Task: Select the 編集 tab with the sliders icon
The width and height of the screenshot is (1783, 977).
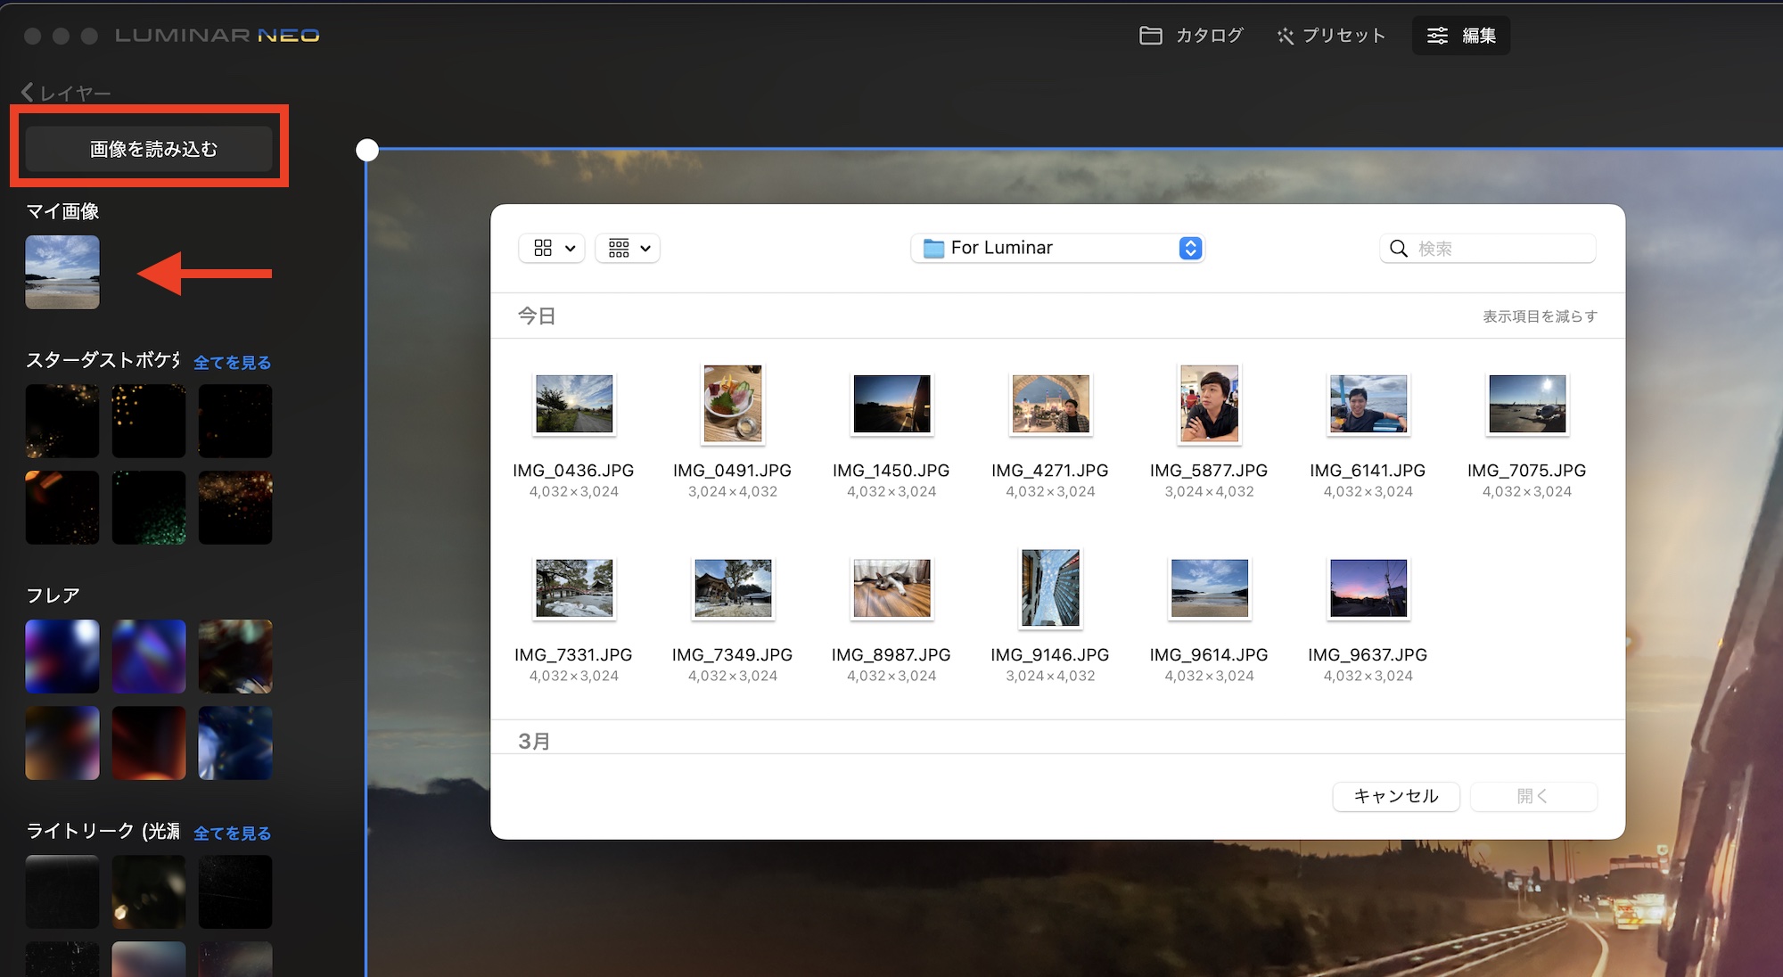Action: [x=1460, y=36]
